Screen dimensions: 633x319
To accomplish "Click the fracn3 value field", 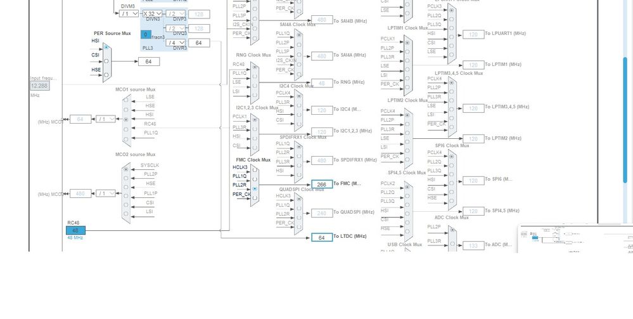I will pos(146,34).
